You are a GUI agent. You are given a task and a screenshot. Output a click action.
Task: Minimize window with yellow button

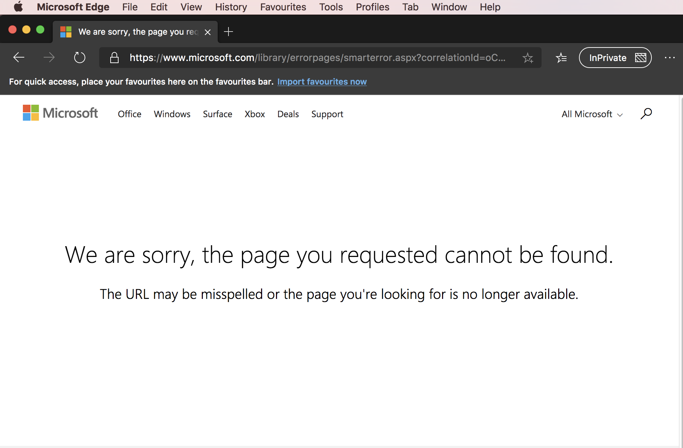[x=26, y=30]
